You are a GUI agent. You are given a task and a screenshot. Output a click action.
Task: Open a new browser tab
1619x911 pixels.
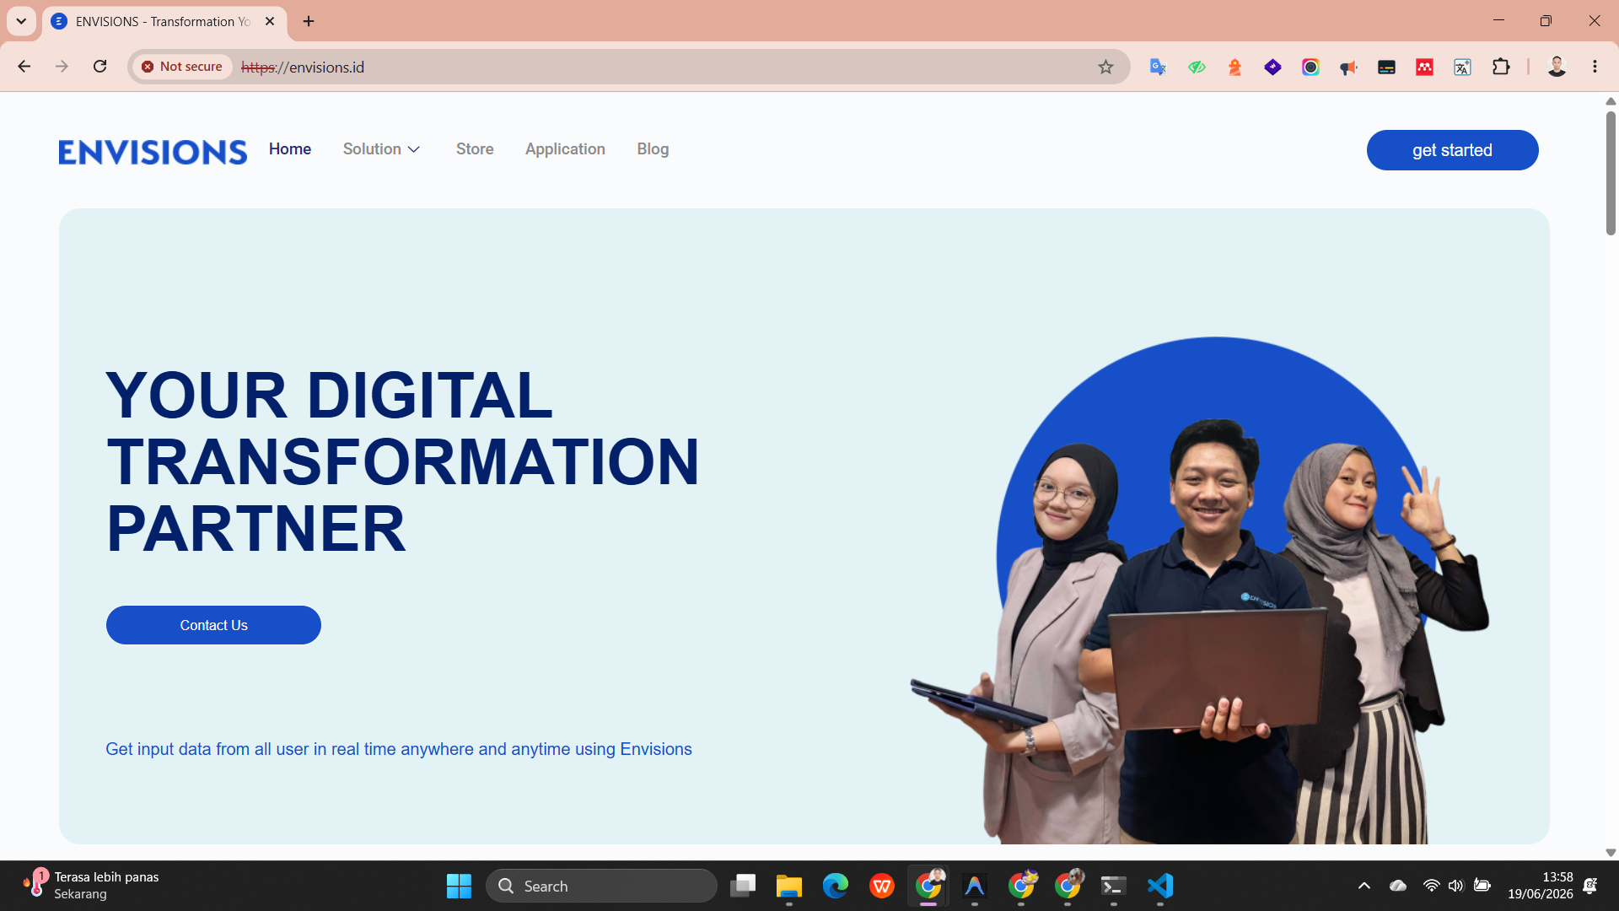(x=309, y=21)
